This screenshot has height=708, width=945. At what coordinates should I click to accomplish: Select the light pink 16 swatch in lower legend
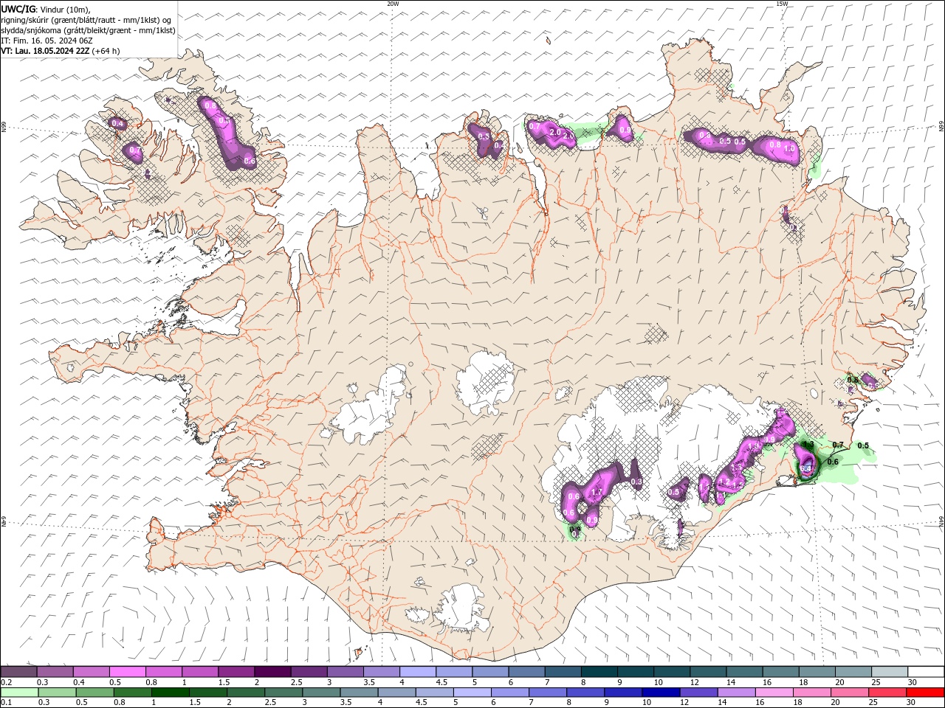tap(774, 692)
